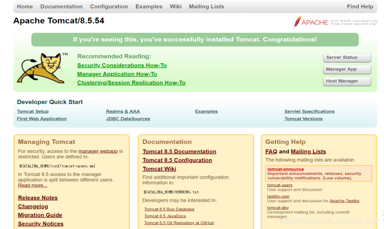Open the tomcat-announce mailing list link
This screenshot has height=229, width=384.
click(x=285, y=169)
